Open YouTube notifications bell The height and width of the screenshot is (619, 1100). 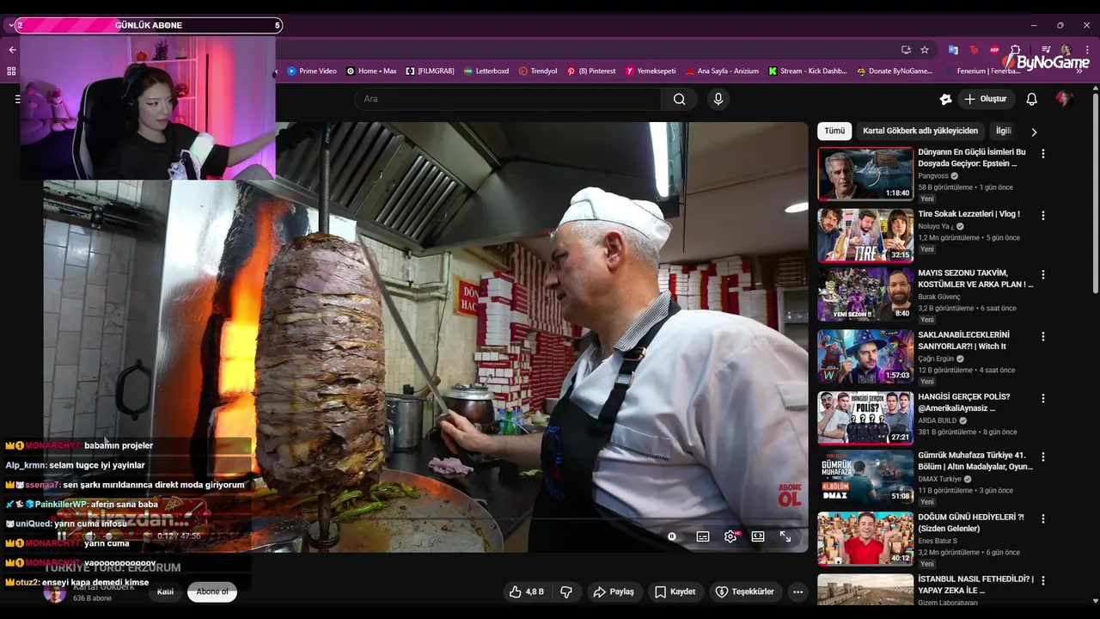coord(1032,99)
